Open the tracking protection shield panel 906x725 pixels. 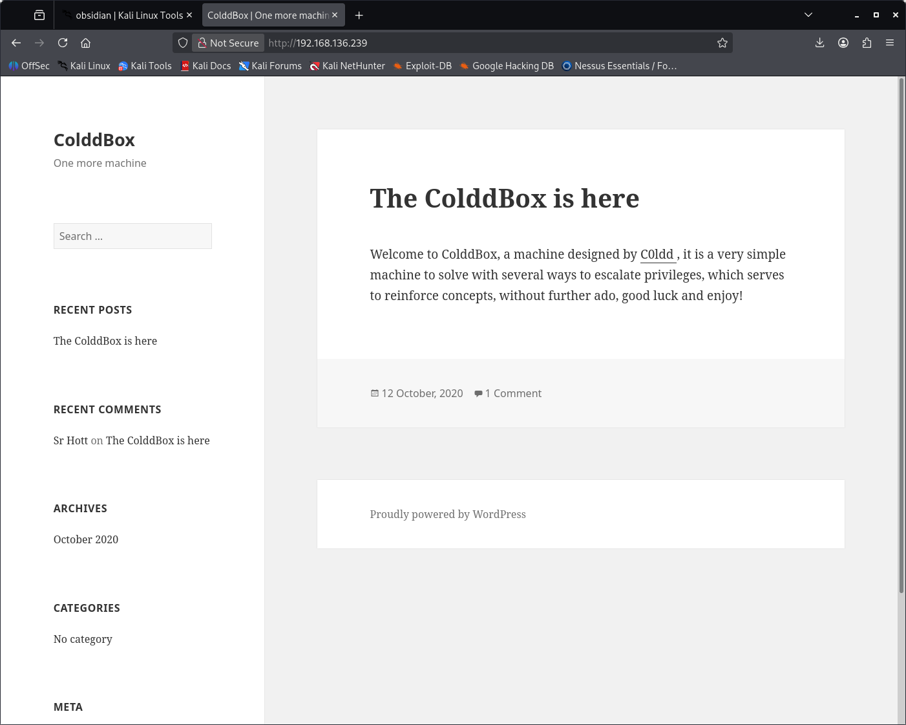pos(183,43)
